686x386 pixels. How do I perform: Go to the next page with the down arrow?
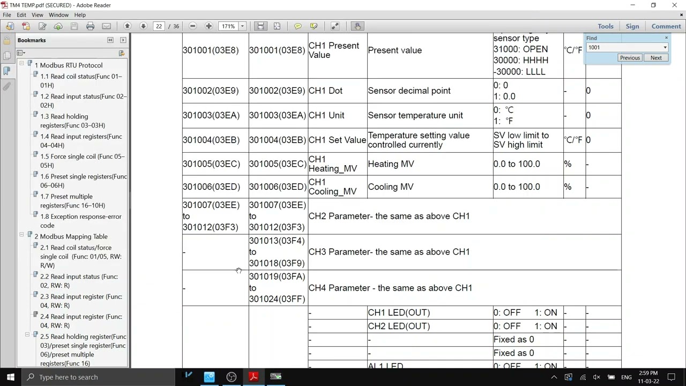(143, 26)
